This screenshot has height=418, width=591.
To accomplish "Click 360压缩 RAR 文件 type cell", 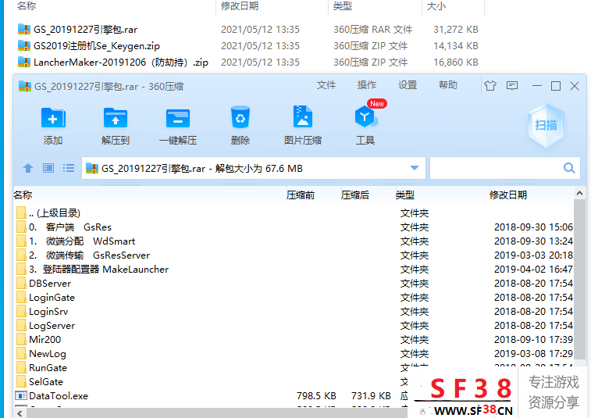I will pos(372,30).
